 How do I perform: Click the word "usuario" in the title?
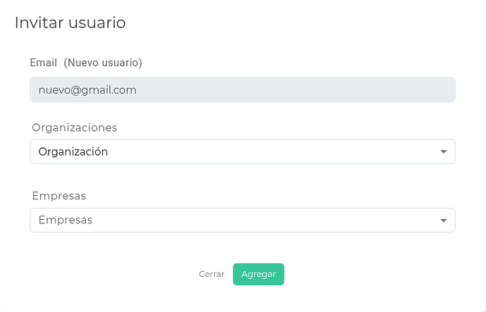tap(97, 23)
